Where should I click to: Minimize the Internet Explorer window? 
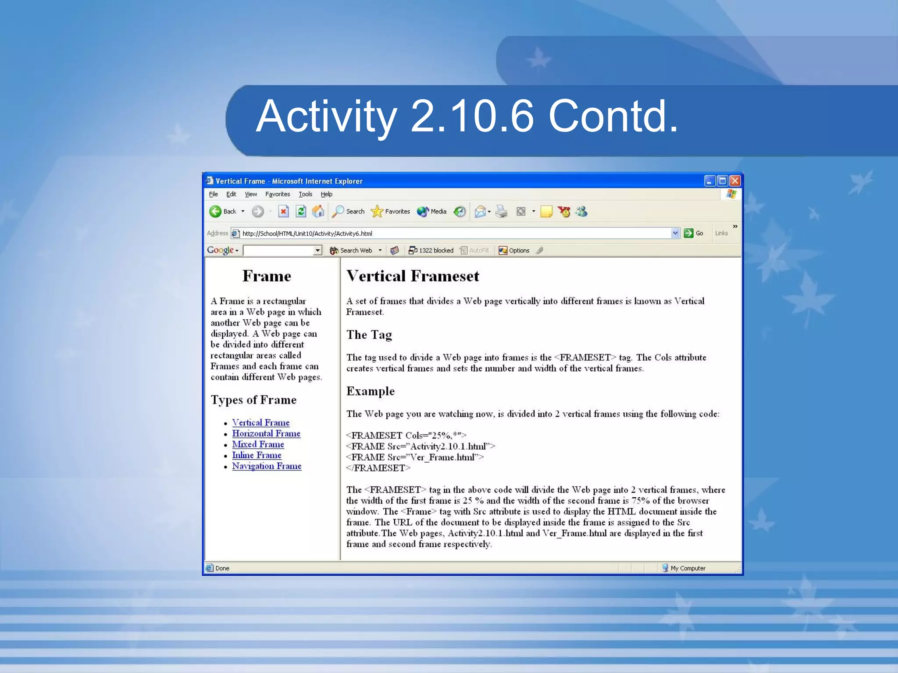click(x=710, y=181)
